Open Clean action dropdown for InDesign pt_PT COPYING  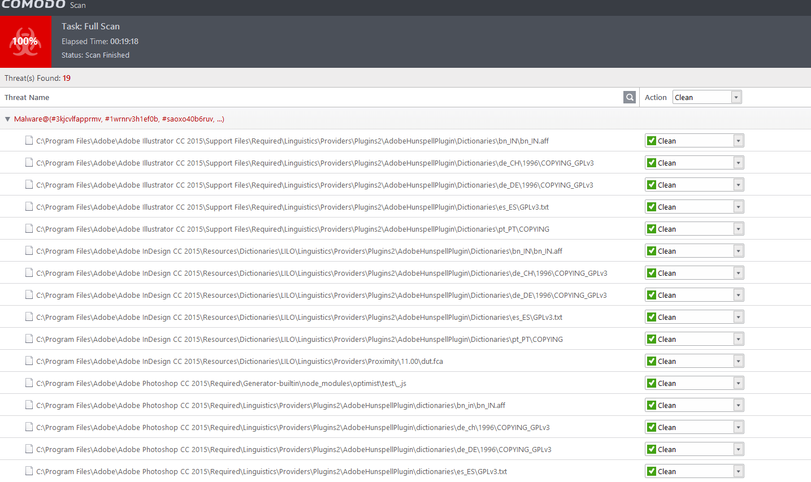(x=695, y=339)
